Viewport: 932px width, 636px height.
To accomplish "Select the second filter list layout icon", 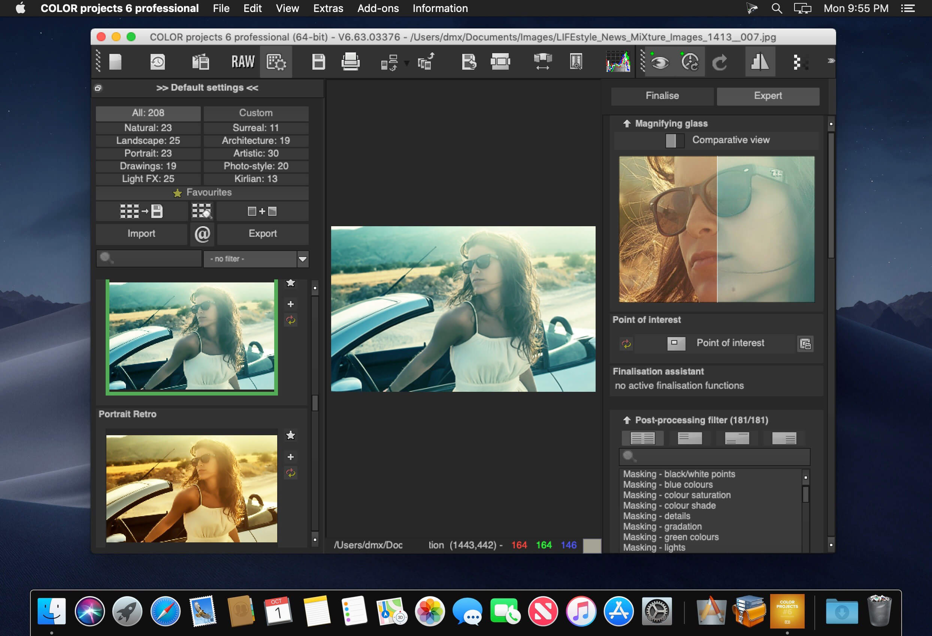I will pyautogui.click(x=690, y=438).
